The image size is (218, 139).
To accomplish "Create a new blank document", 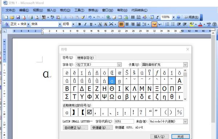I will (6, 17).
